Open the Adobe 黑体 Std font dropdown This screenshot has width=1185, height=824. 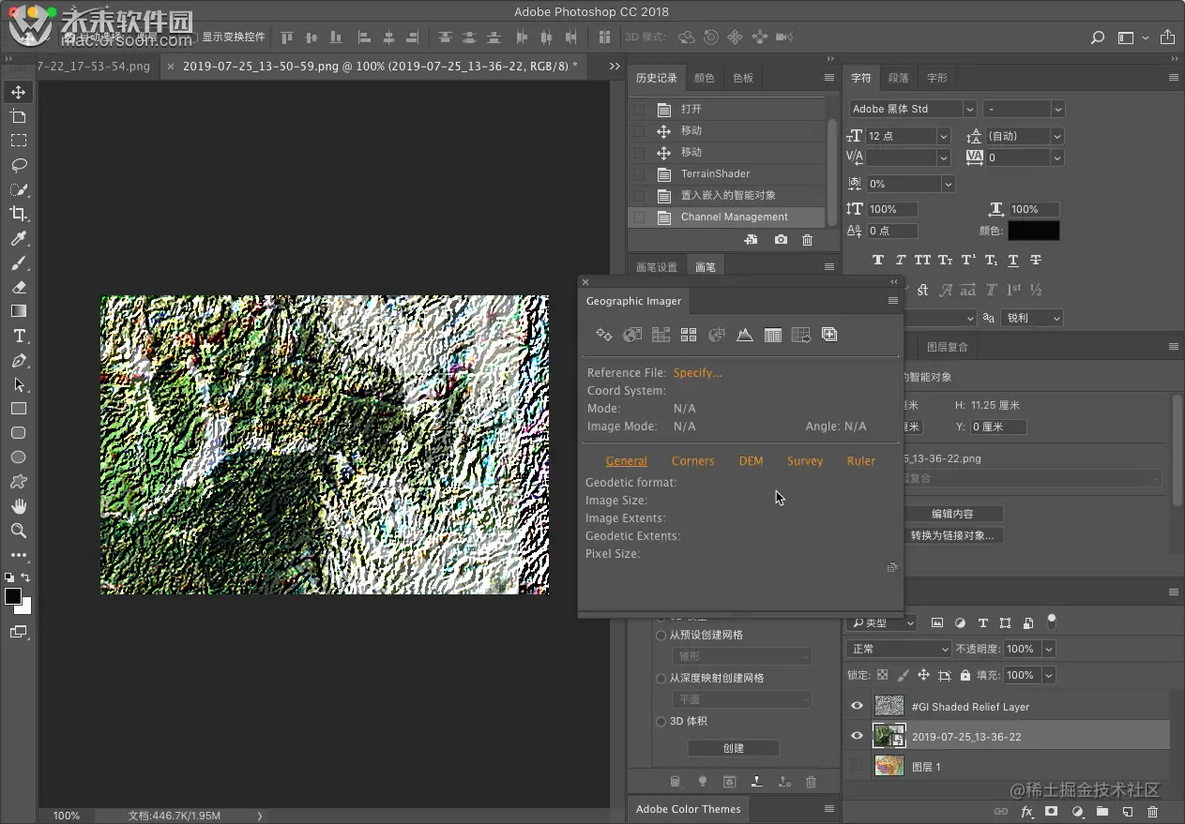pos(969,109)
